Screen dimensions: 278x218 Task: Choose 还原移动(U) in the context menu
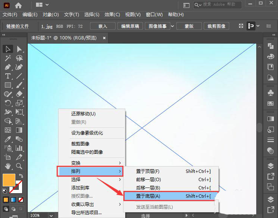pos(92,114)
